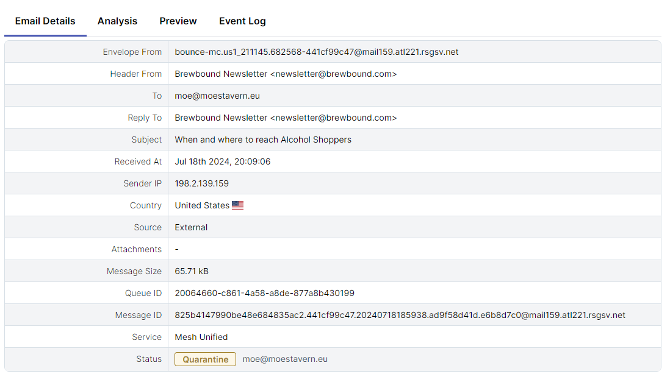This screenshot has height=382, width=670.
Task: Click the Envelope From address
Action: [317, 52]
